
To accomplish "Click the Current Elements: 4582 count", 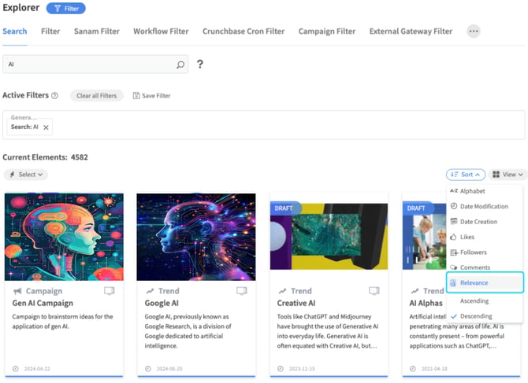I will click(x=46, y=157).
